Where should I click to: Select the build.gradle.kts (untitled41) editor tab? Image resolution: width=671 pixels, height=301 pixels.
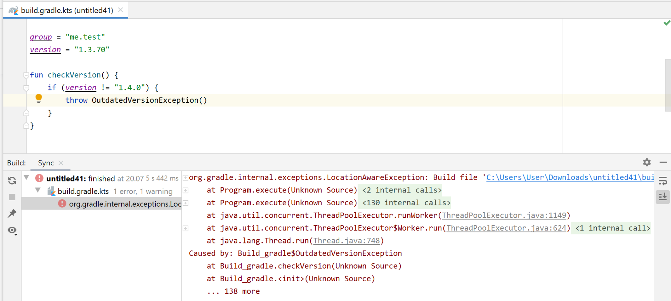(66, 10)
